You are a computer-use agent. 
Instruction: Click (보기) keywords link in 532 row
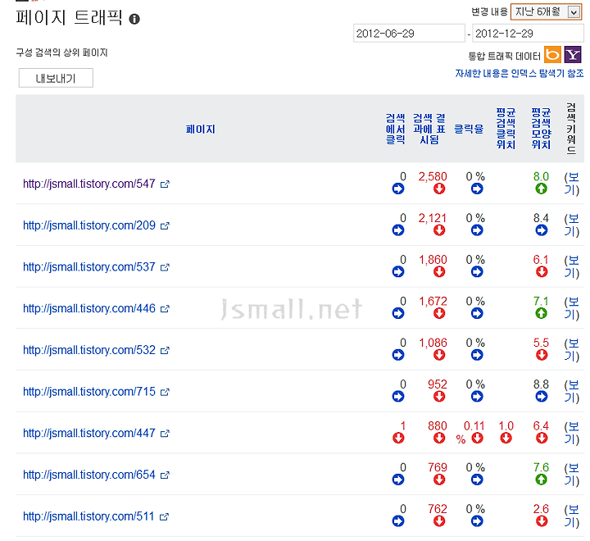tap(572, 350)
